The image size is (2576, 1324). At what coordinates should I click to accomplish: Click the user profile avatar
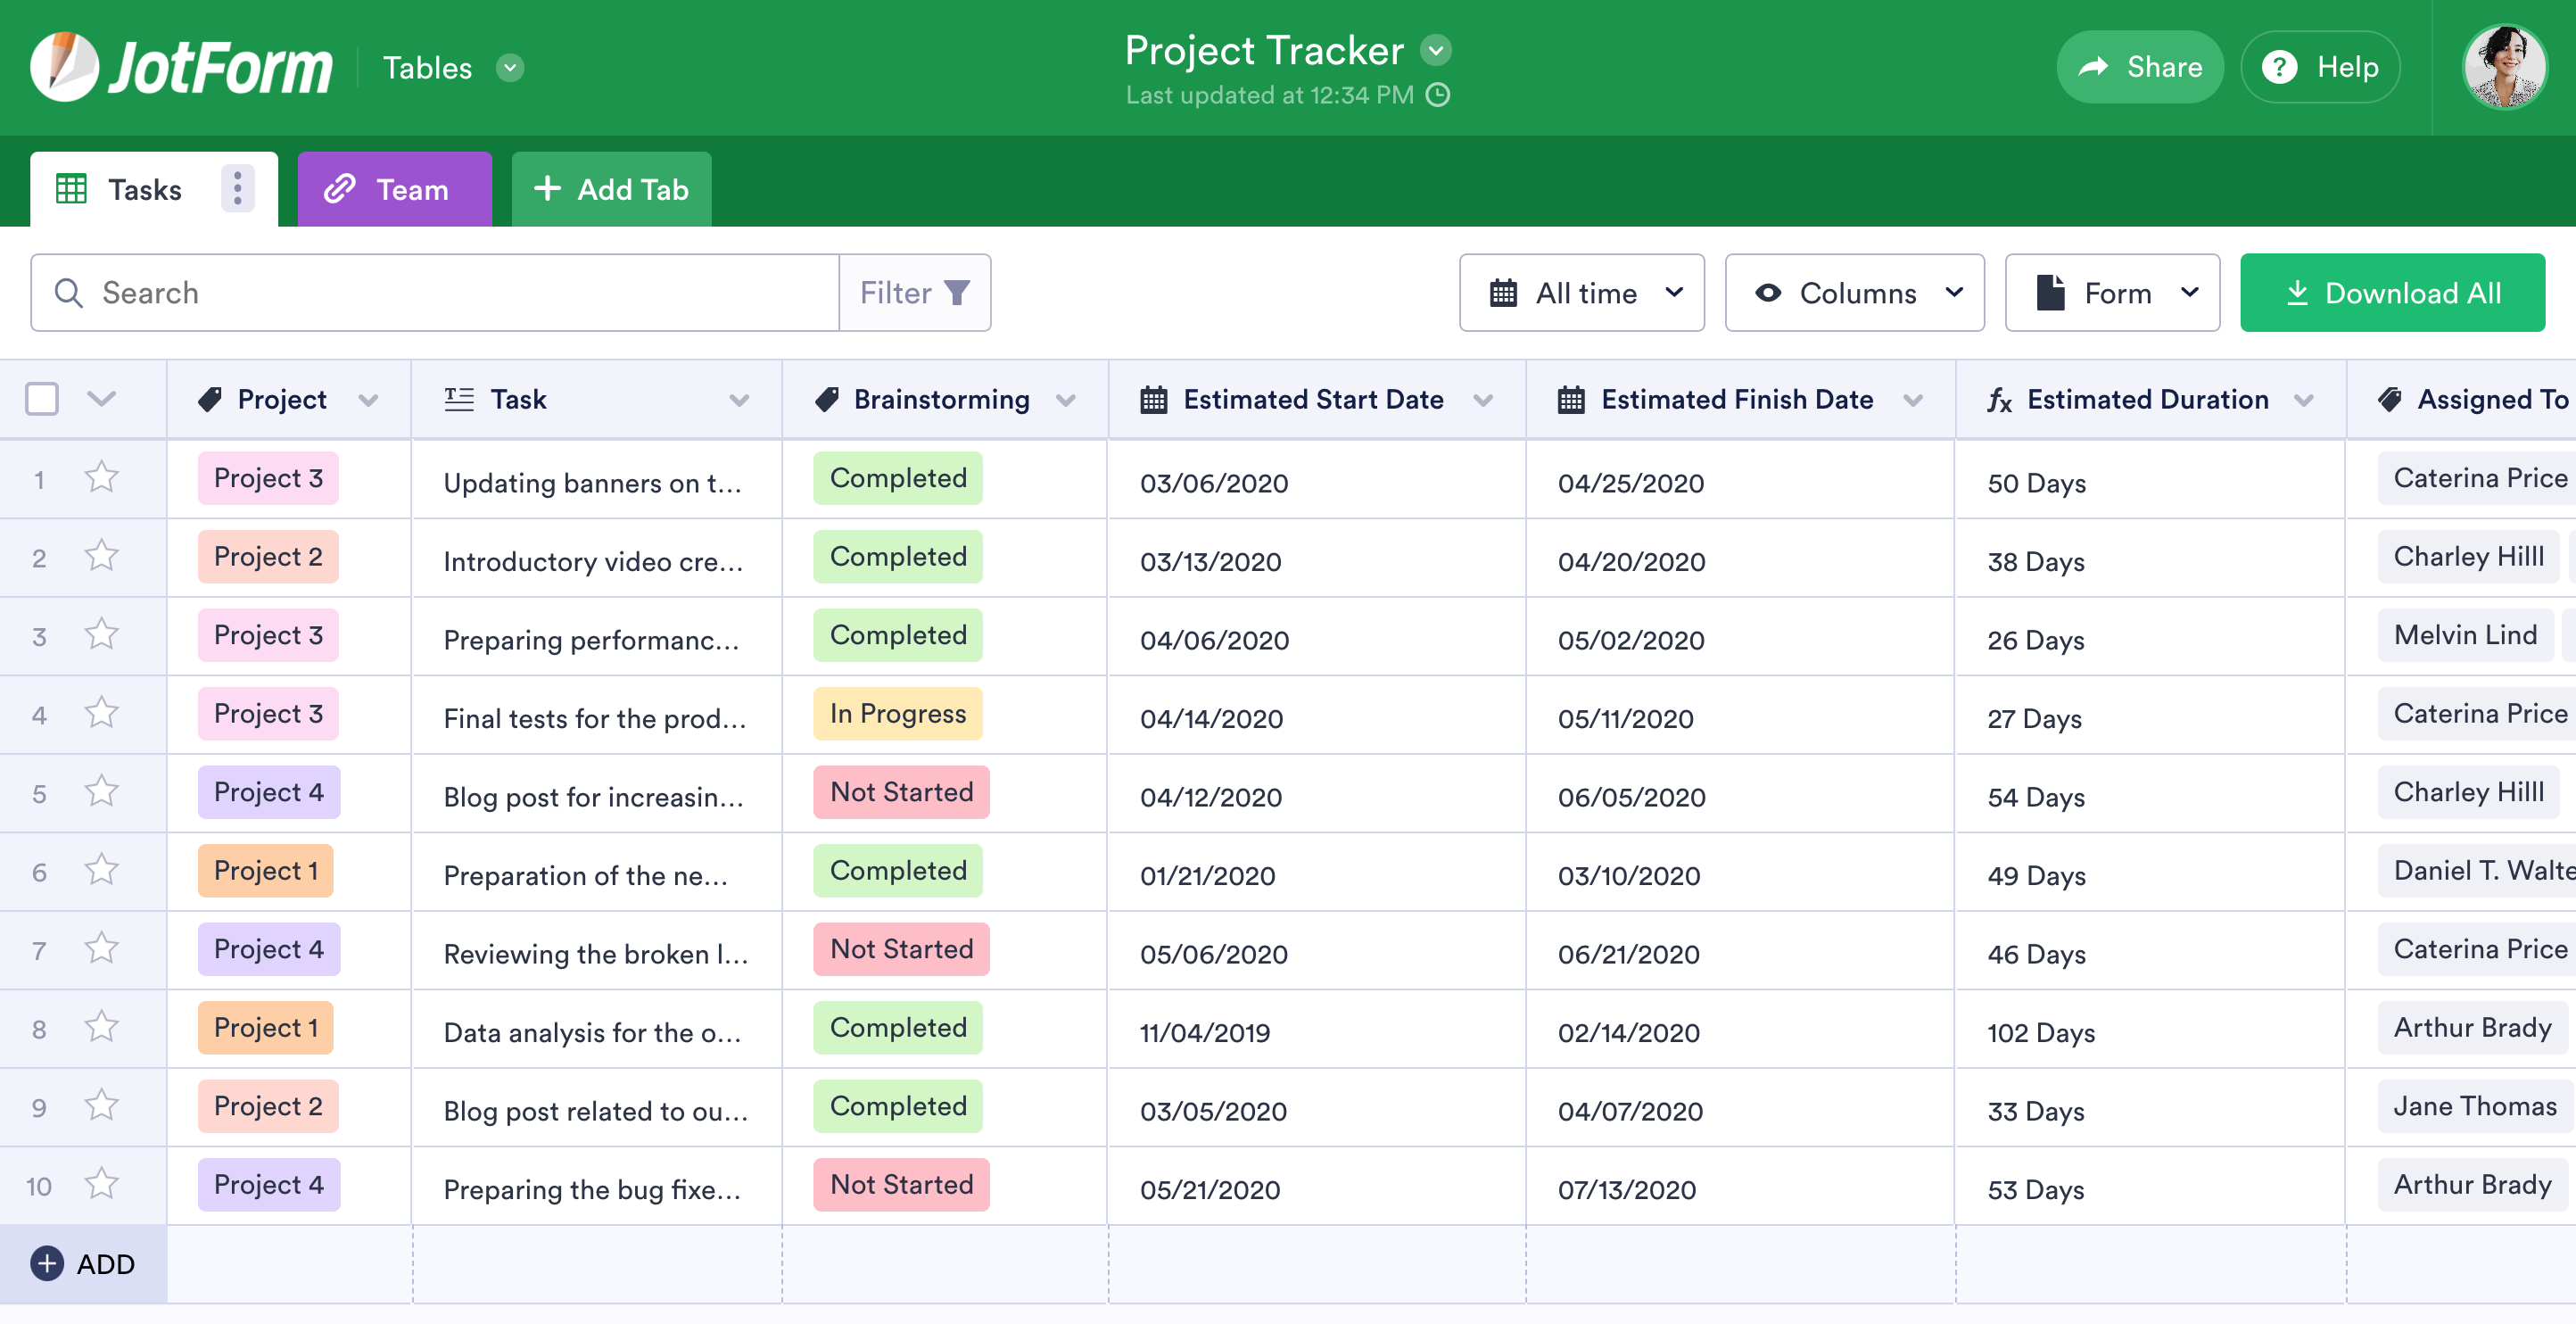pos(2503,67)
